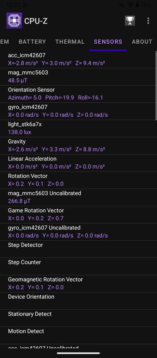Viewport: 157px width, 358px height.
Task: Open the ABOUT tab
Action: tap(142, 42)
